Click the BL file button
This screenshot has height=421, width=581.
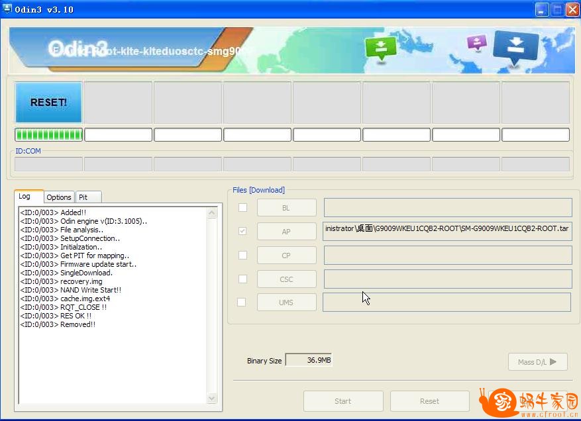[x=287, y=208]
